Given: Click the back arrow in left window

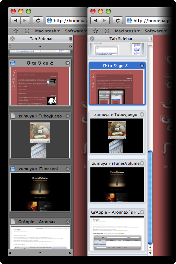Looking at the screenshot, I should 15,20.
